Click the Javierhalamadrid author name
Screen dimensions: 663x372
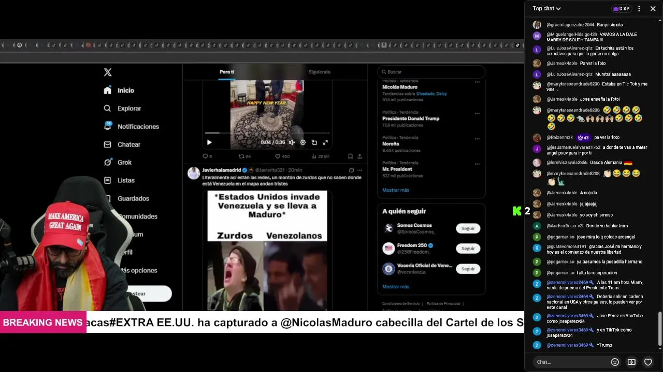click(223, 170)
